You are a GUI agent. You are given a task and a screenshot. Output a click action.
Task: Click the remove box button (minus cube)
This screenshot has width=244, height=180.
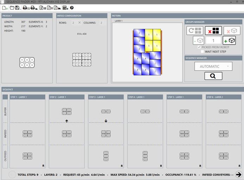[x=199, y=41]
